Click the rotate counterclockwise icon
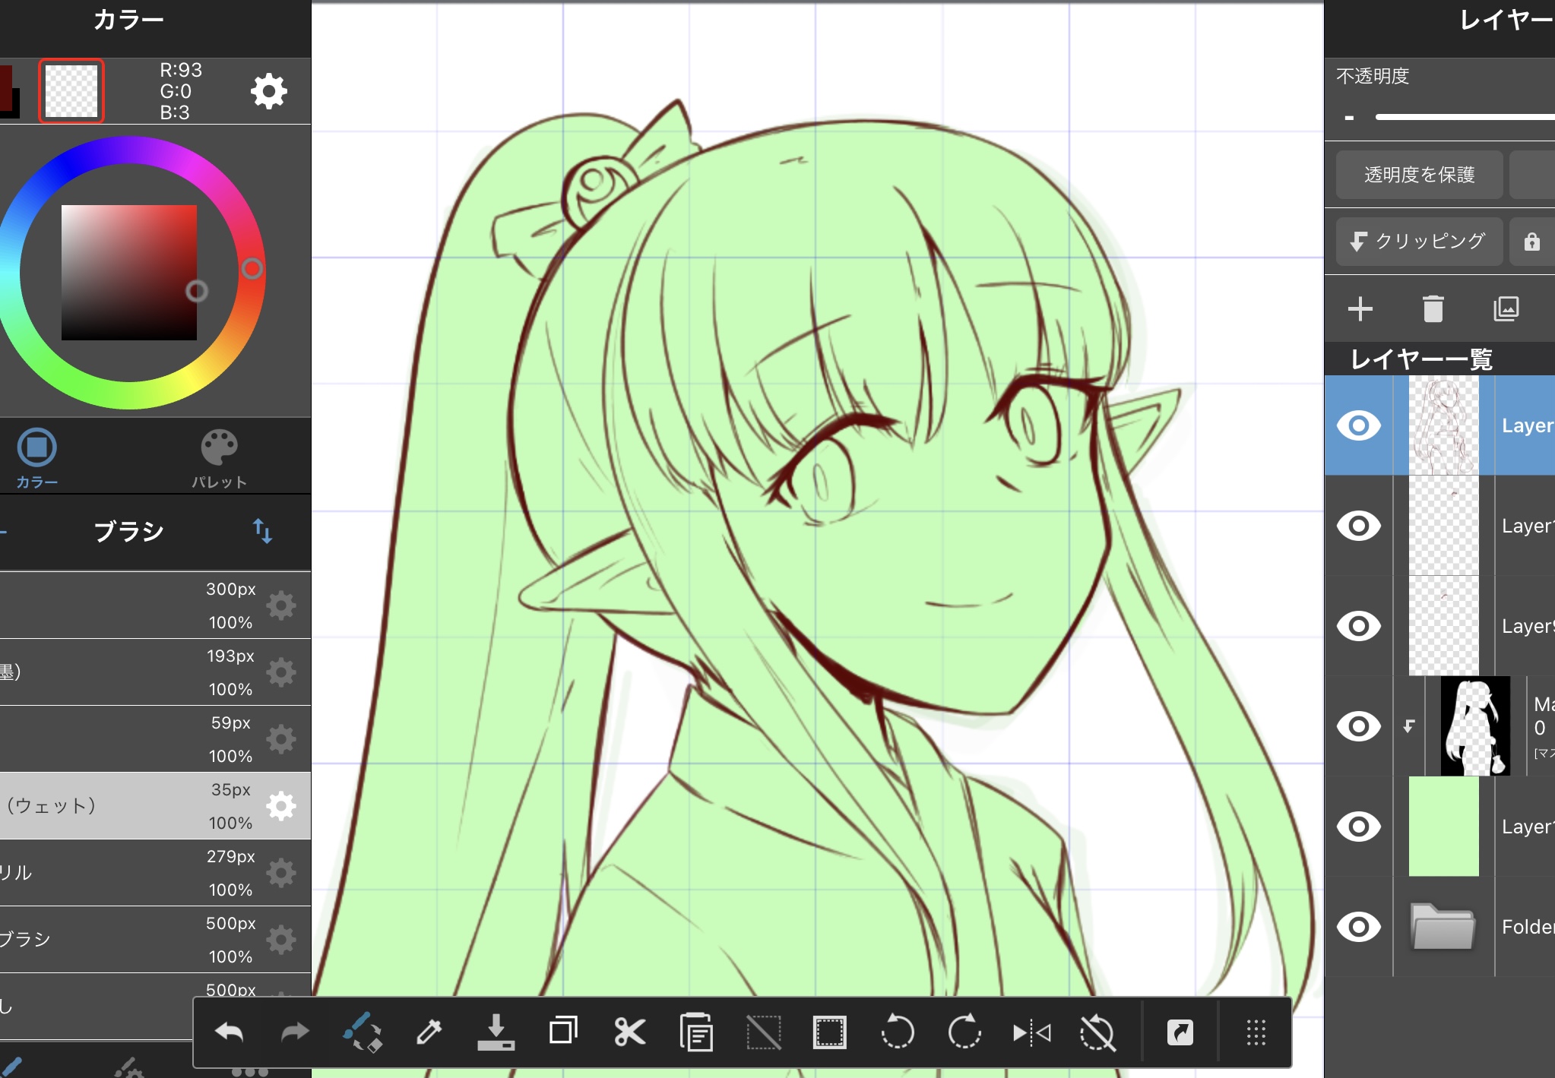 [897, 1032]
